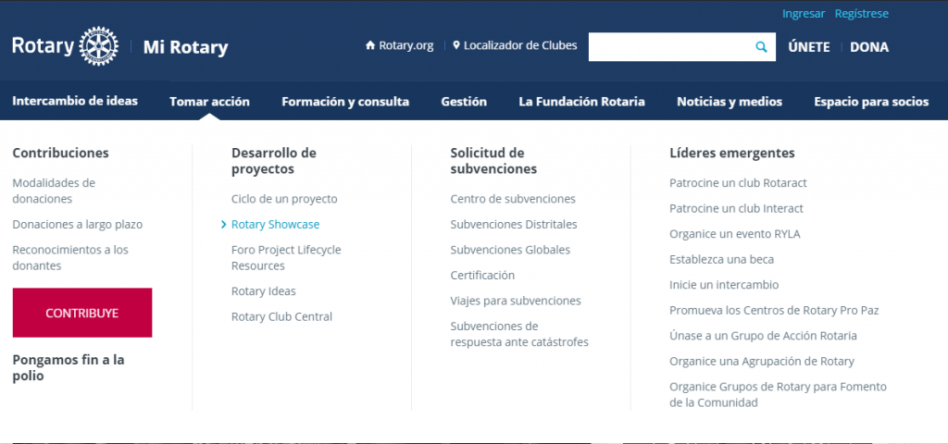Open Viajes para subvenciones

pos(516,301)
